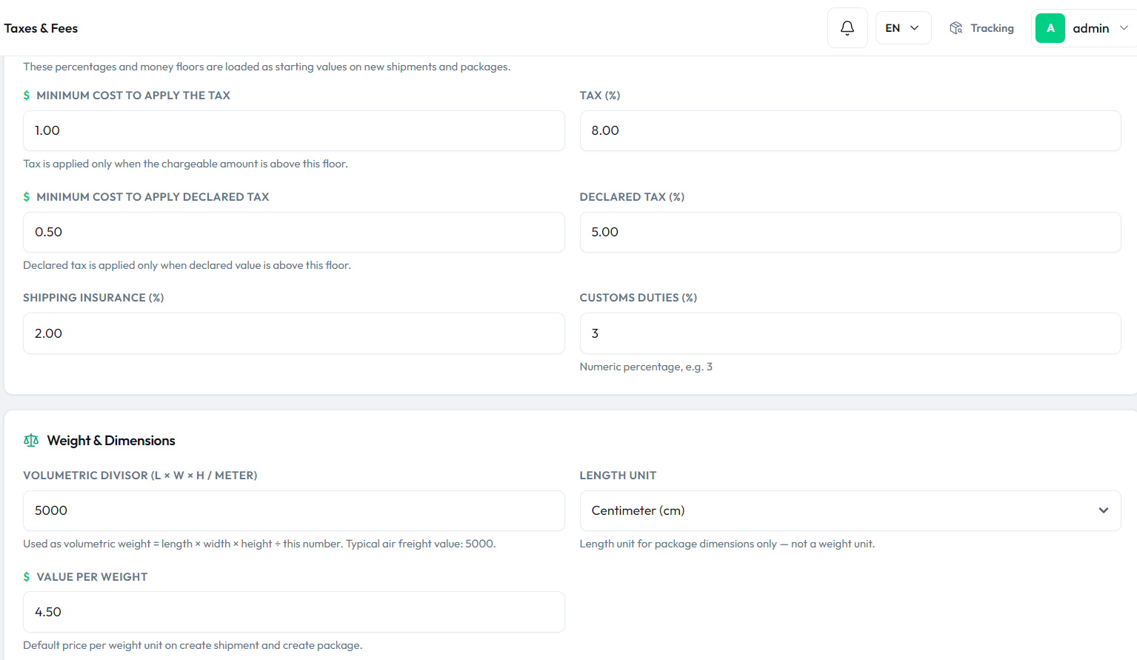
Task: Click the Customs Duties (%) field
Action: point(850,333)
